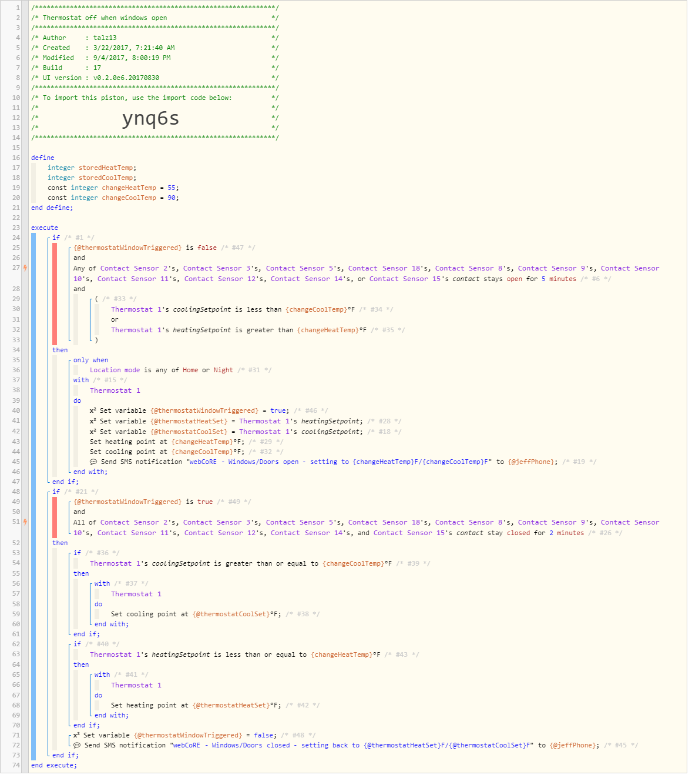Edit the 'All of Contact Sensor' stay closed condition

[367, 527]
